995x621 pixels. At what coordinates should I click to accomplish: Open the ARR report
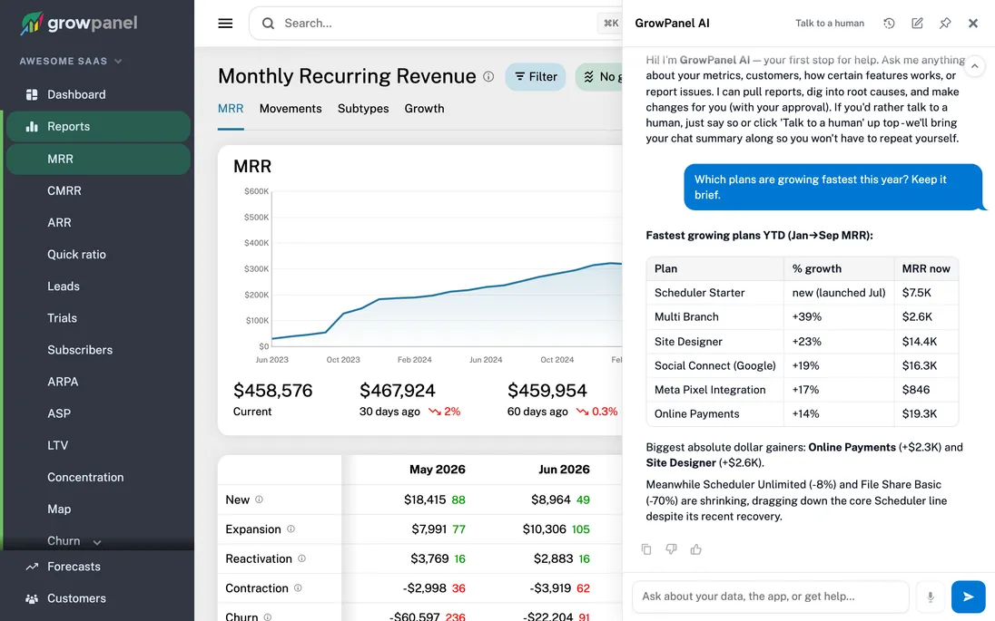pos(59,222)
